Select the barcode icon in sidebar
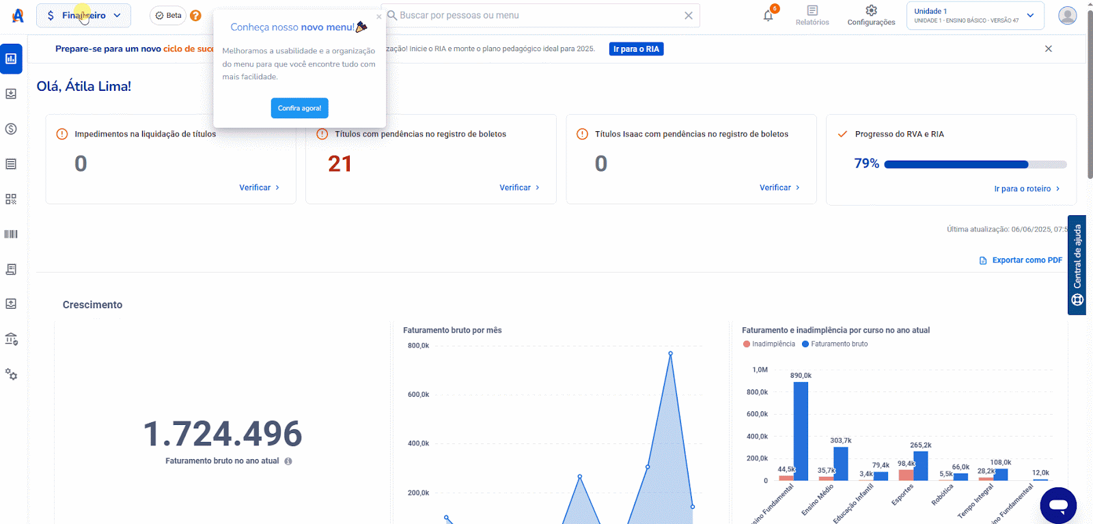Screen dimensions: 1093x524 pos(11,234)
